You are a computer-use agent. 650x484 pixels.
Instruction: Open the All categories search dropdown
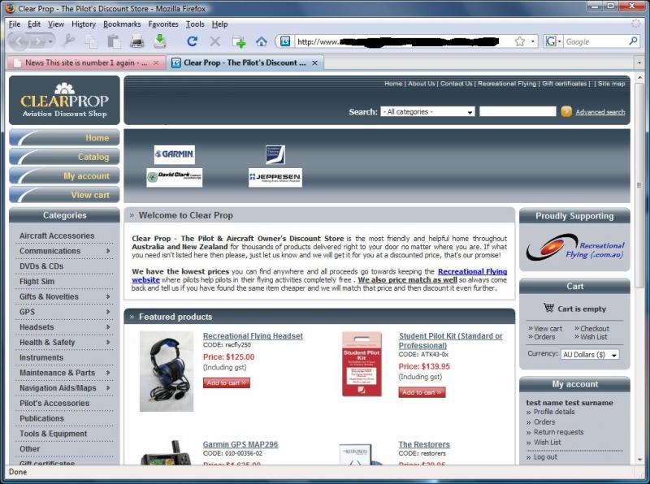427,112
